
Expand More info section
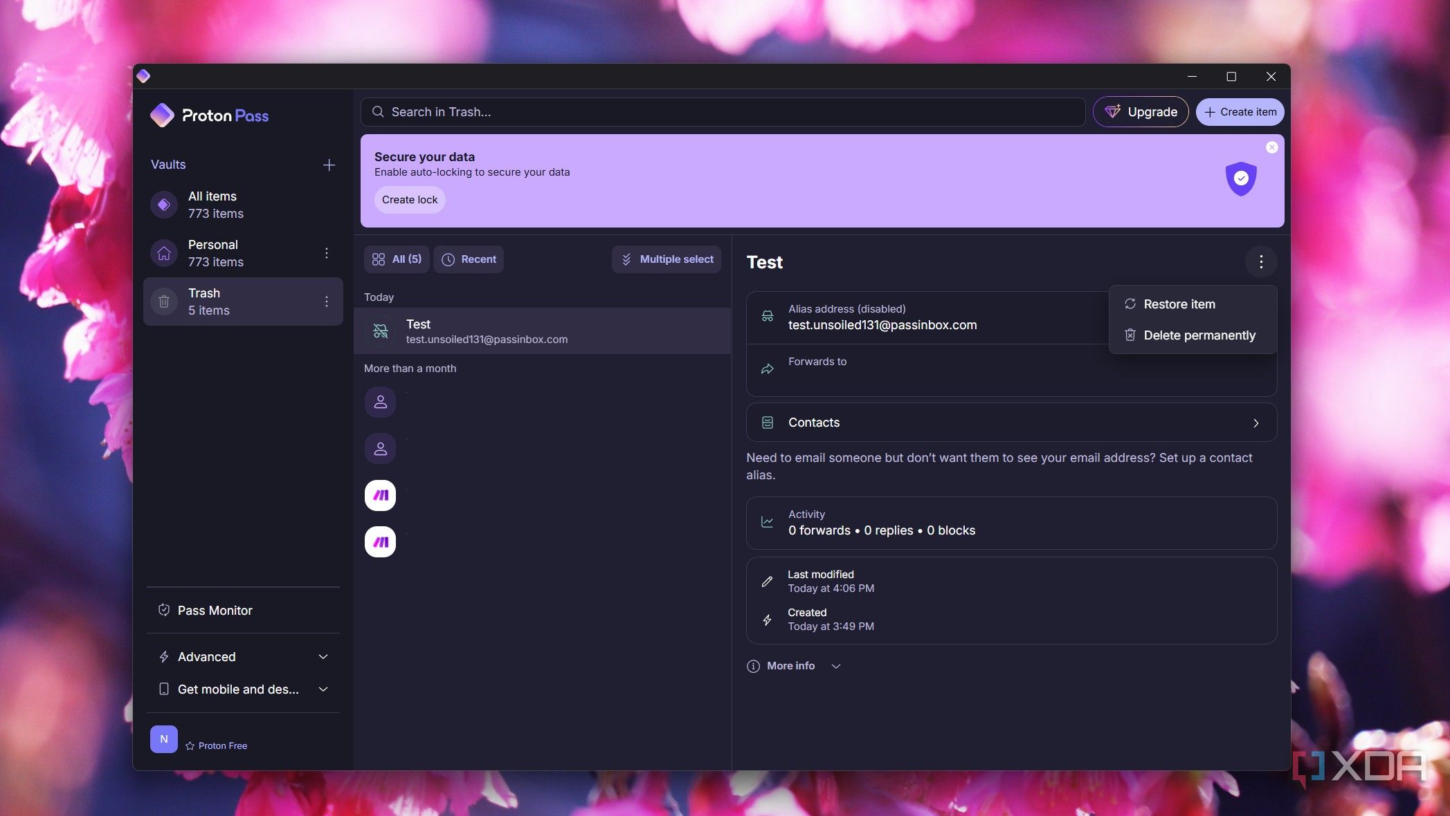click(x=793, y=666)
